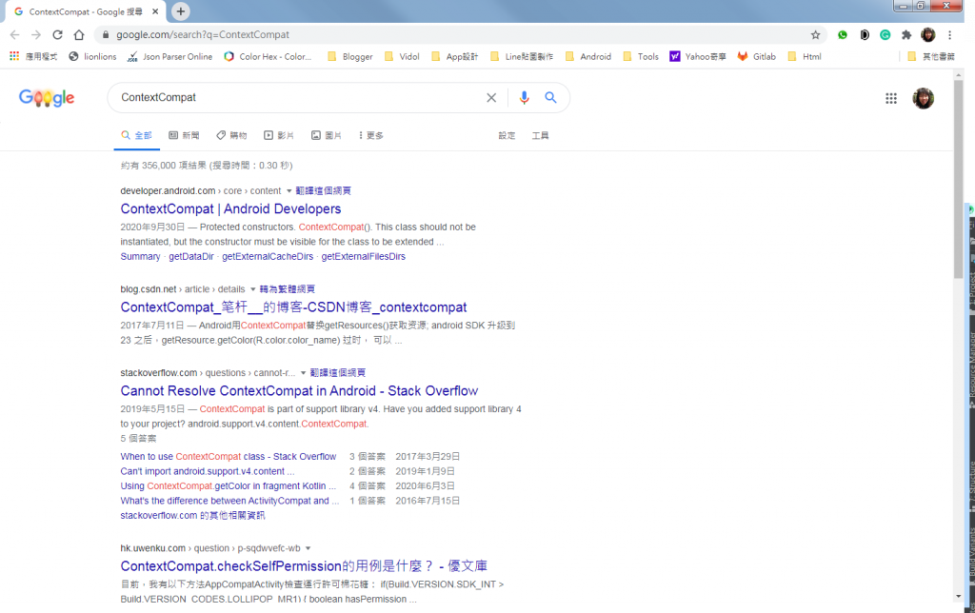Open the Json Parser Online bookmark
Image resolution: width=975 pixels, height=613 pixels.
[x=169, y=56]
